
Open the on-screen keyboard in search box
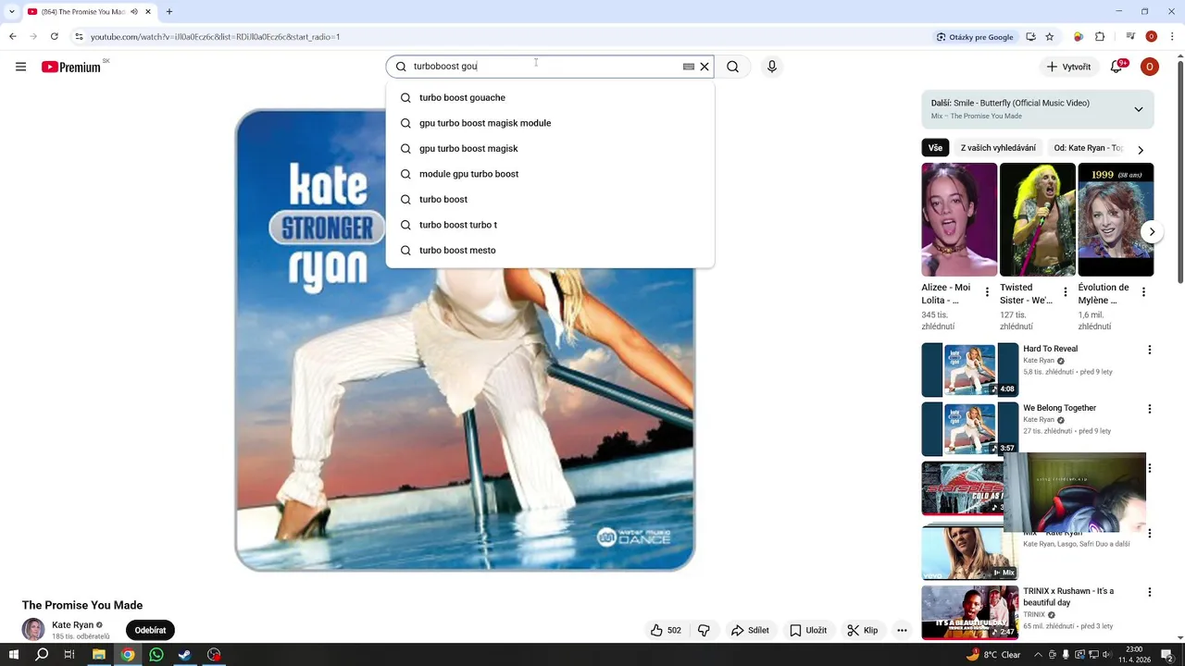tap(689, 67)
